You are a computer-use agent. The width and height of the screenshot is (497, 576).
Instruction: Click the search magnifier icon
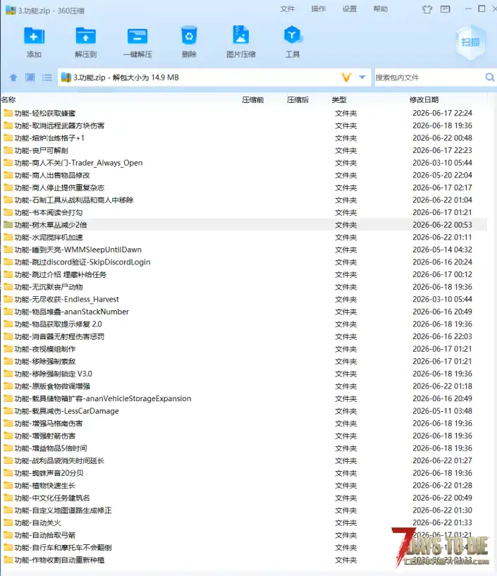pos(490,77)
